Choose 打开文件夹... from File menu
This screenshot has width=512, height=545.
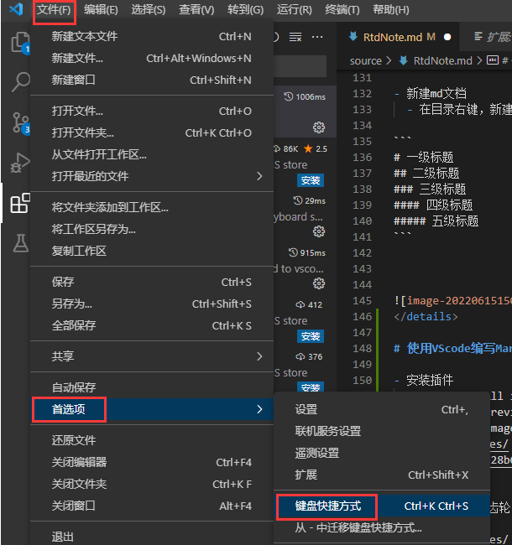[x=152, y=132]
